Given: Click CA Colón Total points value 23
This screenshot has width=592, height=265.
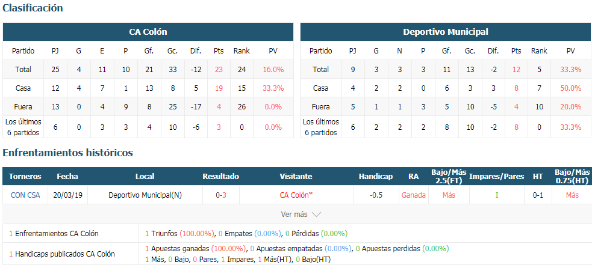Looking at the screenshot, I should [219, 69].
